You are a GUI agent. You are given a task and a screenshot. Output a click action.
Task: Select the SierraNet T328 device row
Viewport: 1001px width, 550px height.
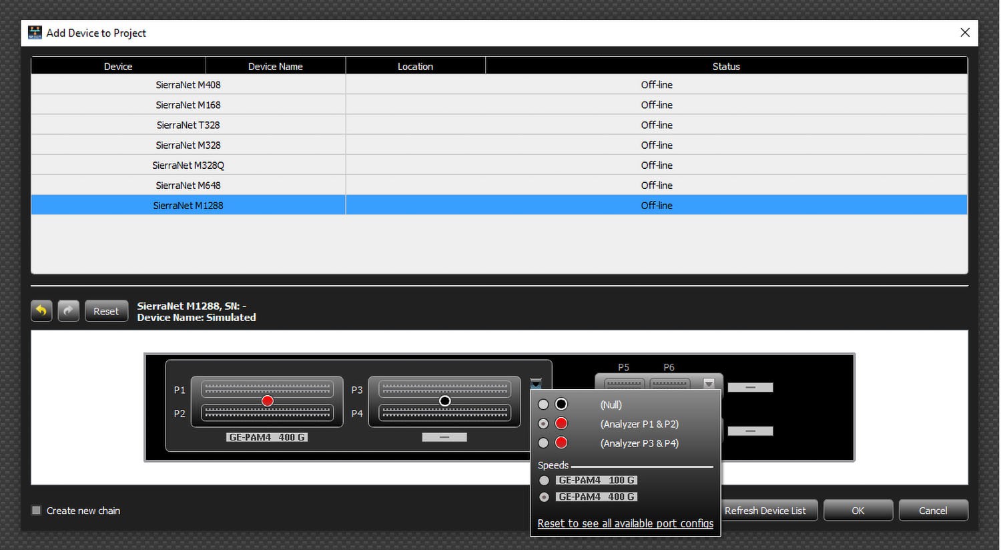(x=499, y=125)
